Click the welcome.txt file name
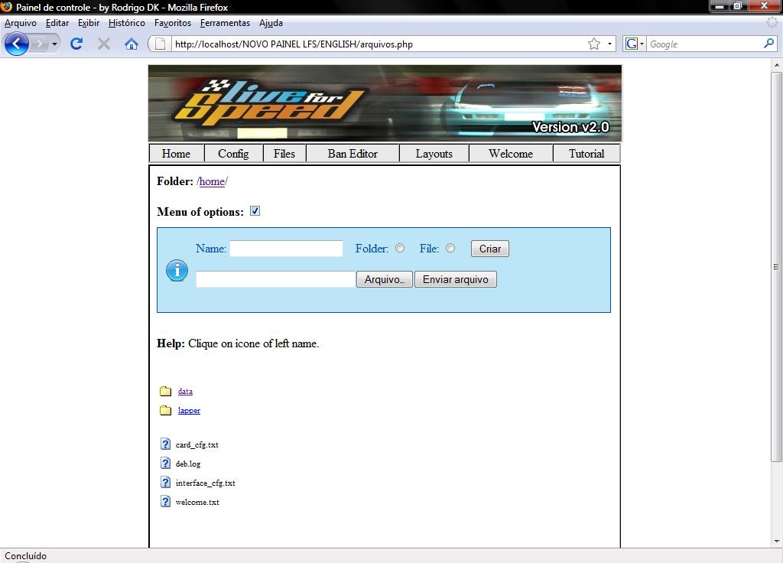 (197, 502)
